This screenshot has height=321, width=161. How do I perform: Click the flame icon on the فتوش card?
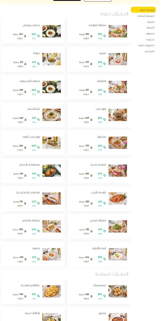[91, 92]
